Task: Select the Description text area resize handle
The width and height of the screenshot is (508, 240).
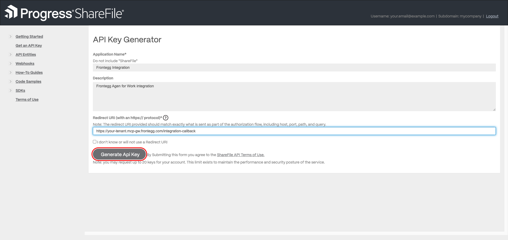Action: coord(494,109)
